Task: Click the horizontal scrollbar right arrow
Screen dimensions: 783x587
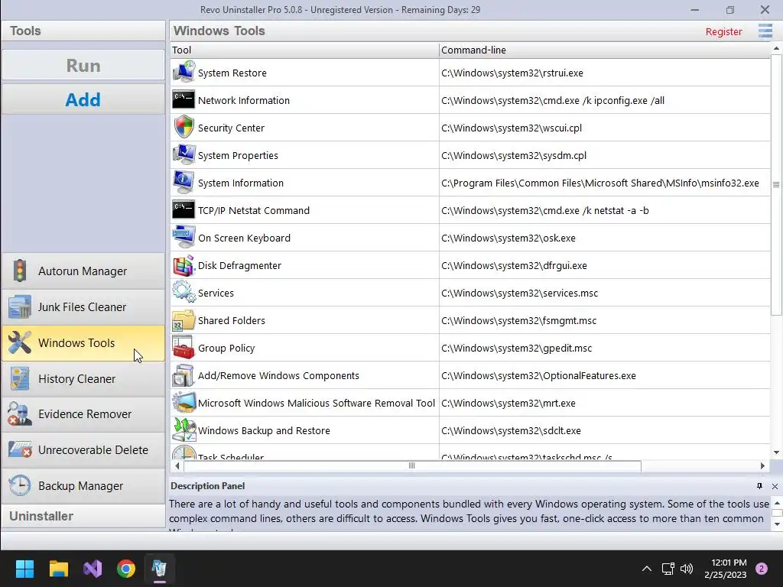Action: coord(762,465)
